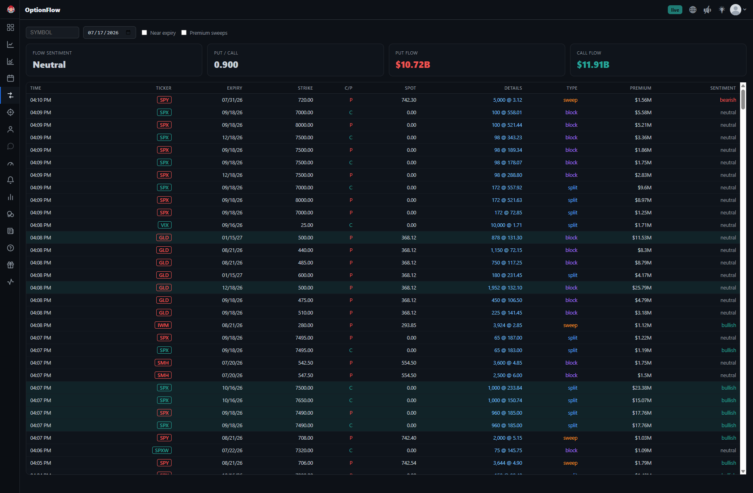Open the overlapping circles icon in sidebar
The width and height of the screenshot is (753, 493).
tap(10, 214)
